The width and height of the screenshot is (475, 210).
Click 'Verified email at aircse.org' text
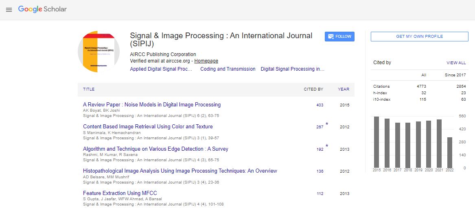(x=160, y=61)
